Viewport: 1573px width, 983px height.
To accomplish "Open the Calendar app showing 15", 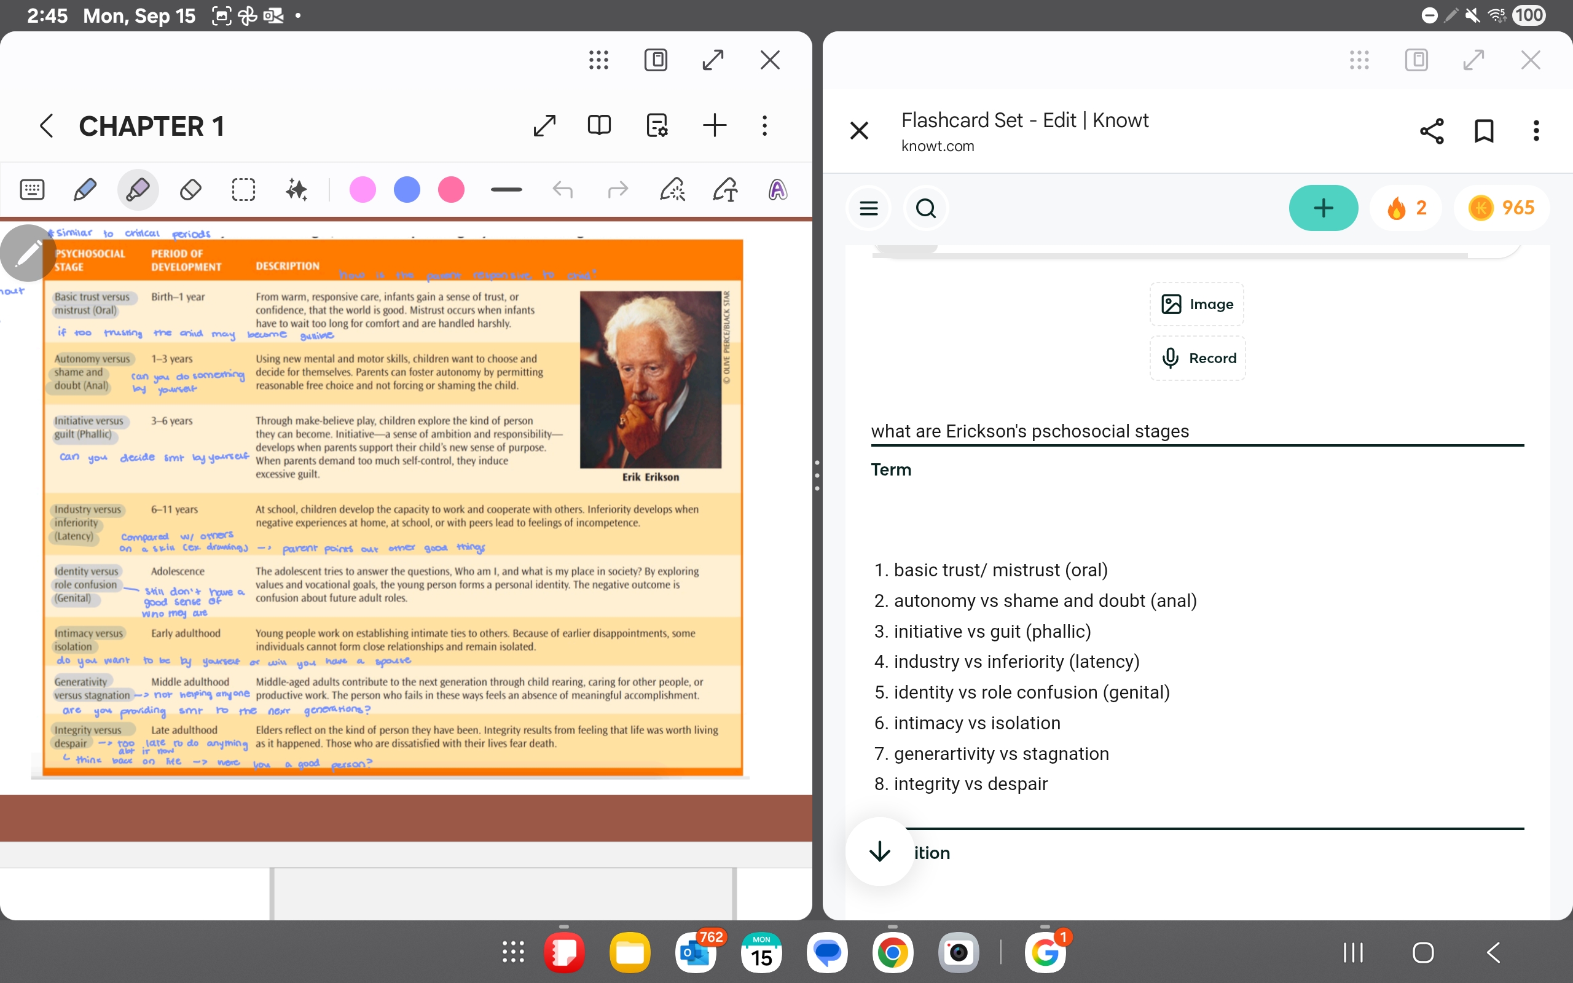I will click(x=761, y=952).
